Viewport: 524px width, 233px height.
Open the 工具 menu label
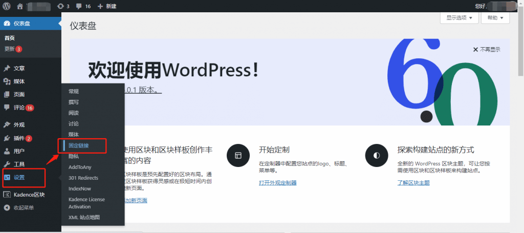tap(19, 164)
